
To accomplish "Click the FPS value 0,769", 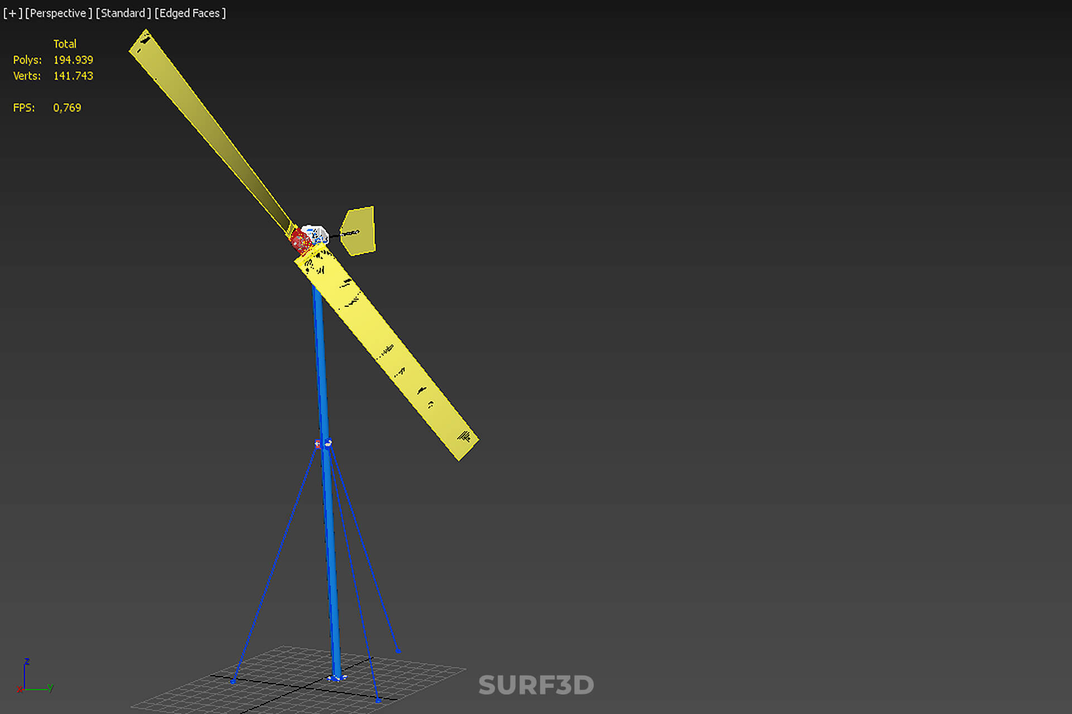I will [67, 108].
